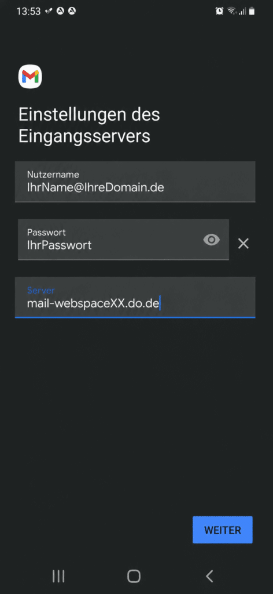Tap the Gmail logo icon
This screenshot has width=273, height=594.
[x=30, y=77]
